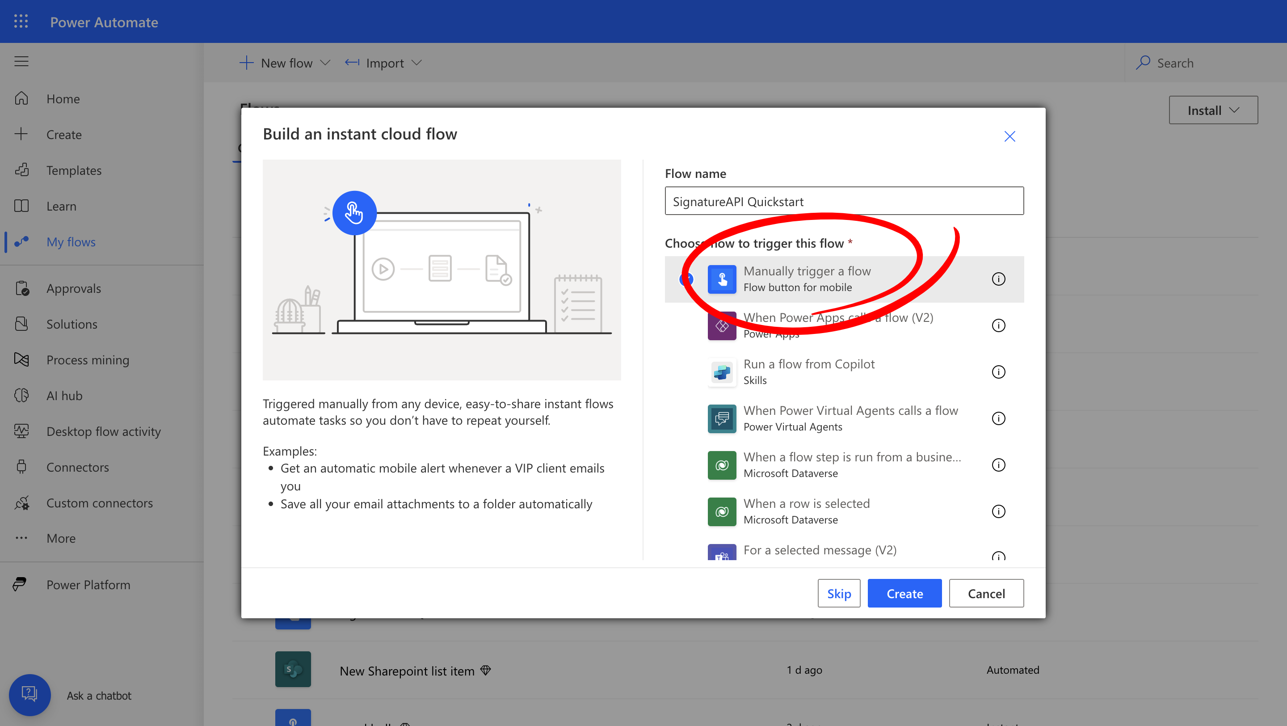Collapse the left navigation hamburger menu

click(21, 61)
